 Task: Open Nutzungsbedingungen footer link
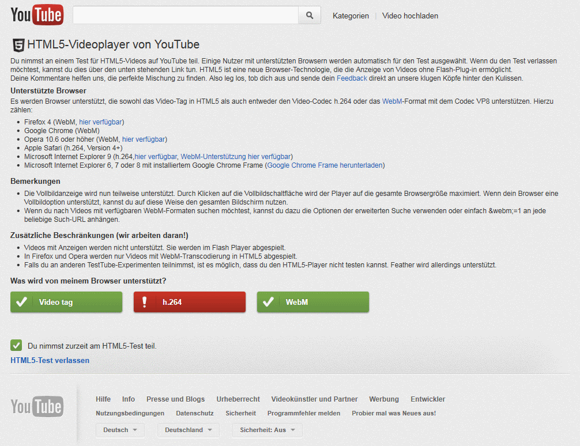tap(130, 413)
